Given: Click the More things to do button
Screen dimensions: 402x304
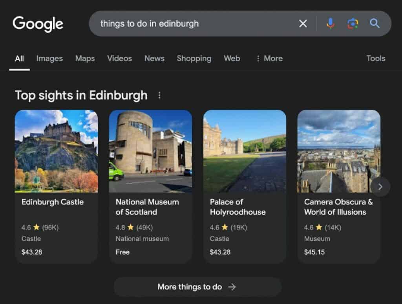Looking at the screenshot, I should pyautogui.click(x=197, y=287).
